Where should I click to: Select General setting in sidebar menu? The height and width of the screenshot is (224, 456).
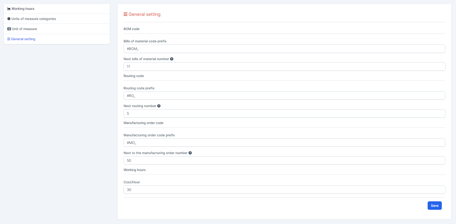pyautogui.click(x=23, y=39)
